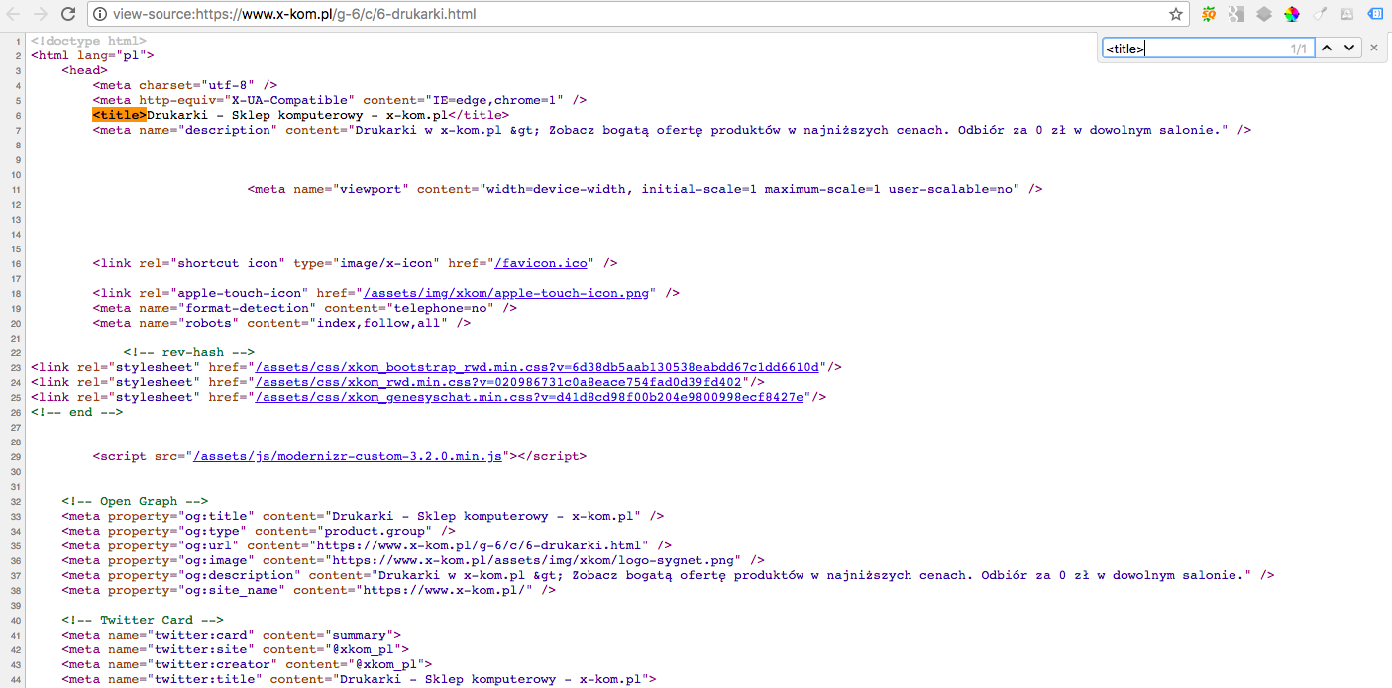This screenshot has width=1392, height=688.
Task: Click the <head> tag on line 3
Action: 84,70
